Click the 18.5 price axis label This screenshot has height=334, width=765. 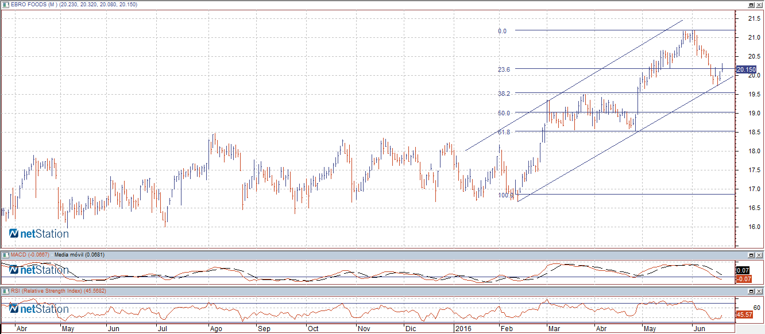(x=754, y=133)
